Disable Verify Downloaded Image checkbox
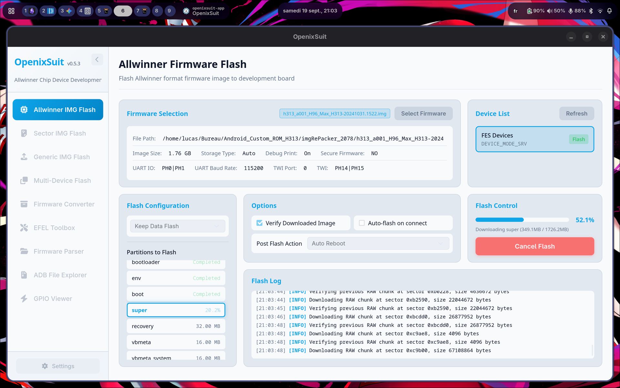 tap(260, 223)
